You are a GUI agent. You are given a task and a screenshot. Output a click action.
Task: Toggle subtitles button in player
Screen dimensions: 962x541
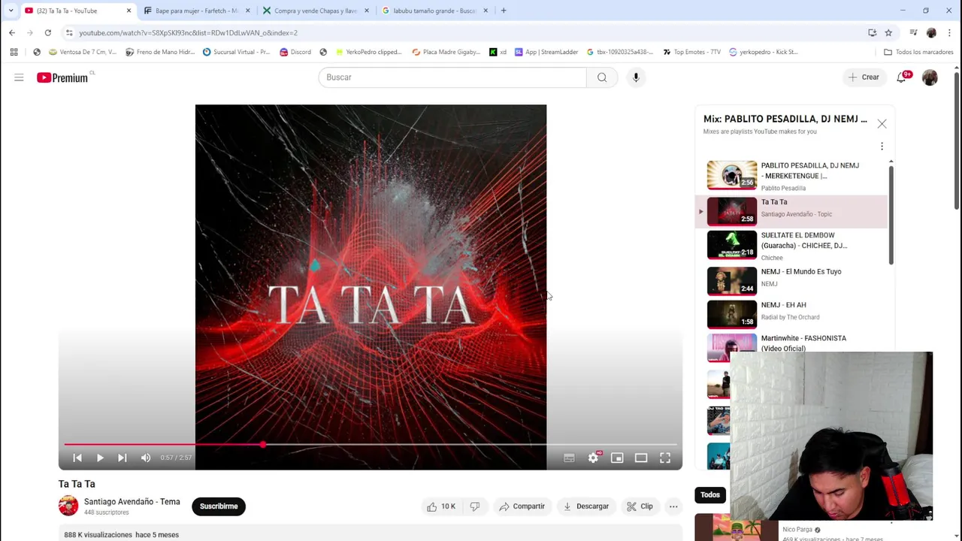(569, 458)
